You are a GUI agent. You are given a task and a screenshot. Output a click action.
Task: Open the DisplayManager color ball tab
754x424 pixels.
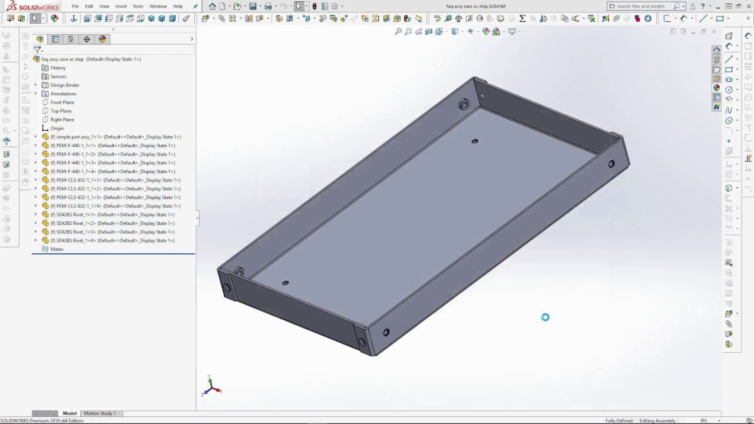click(102, 39)
